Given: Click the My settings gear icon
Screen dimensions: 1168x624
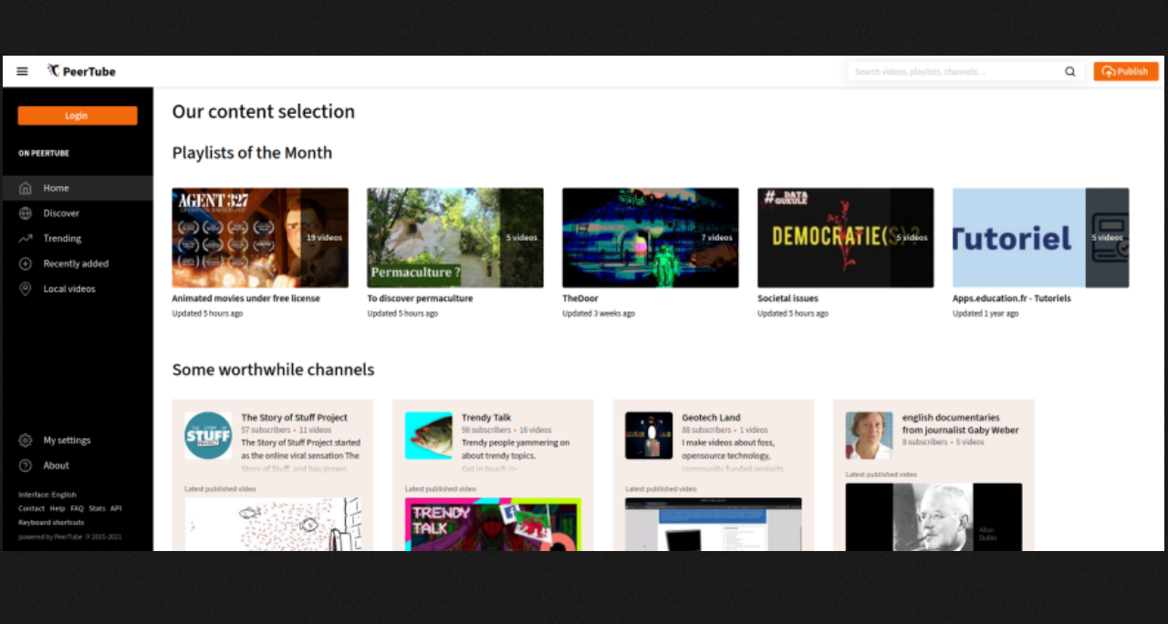Looking at the screenshot, I should point(26,441).
